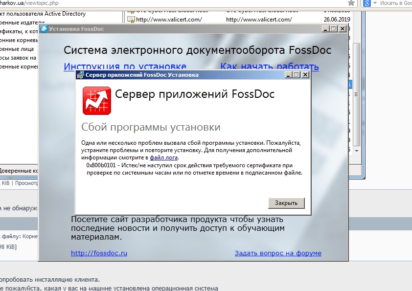Screen dimensions: 412x291
Task: Open the search engine dropdown arrow
Action: [375, 3]
